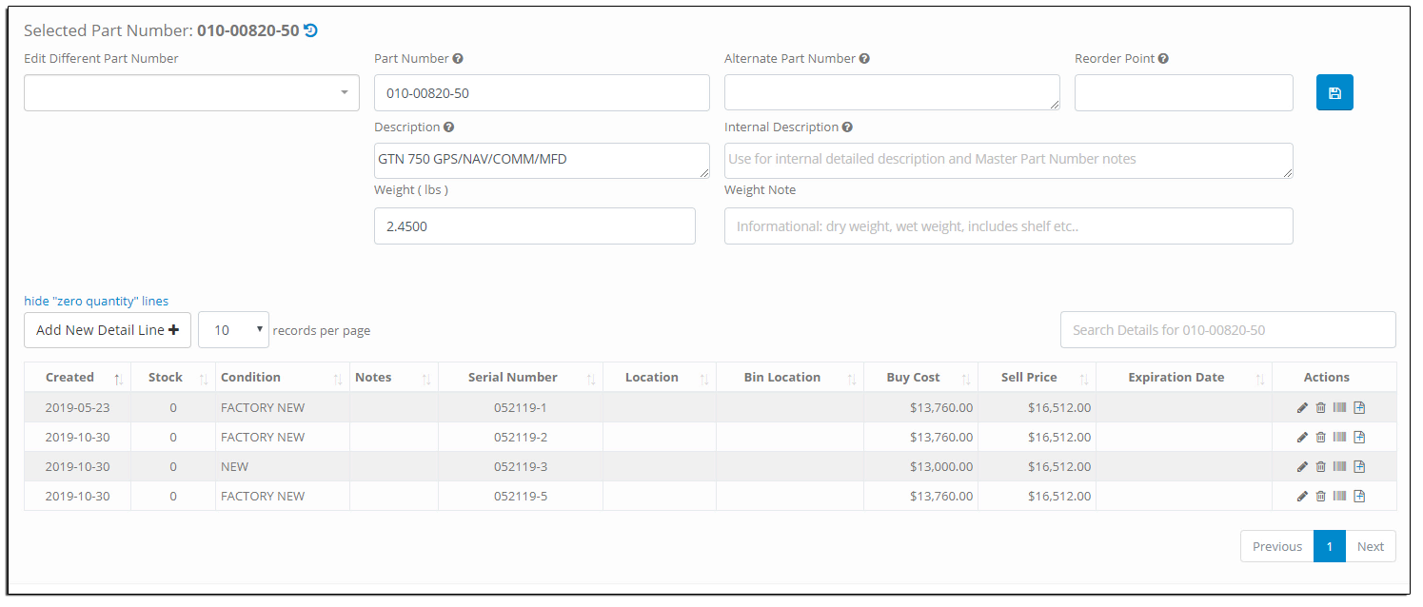Click the Internal Description text area
The image size is (1423, 607).
(x=1009, y=160)
